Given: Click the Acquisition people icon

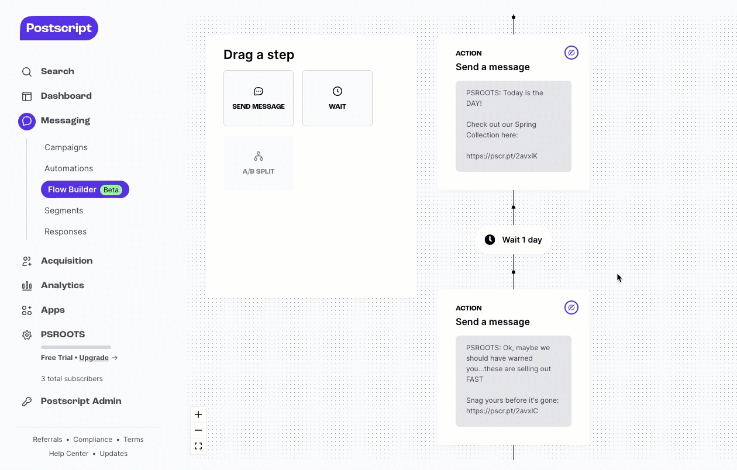Looking at the screenshot, I should point(27,261).
